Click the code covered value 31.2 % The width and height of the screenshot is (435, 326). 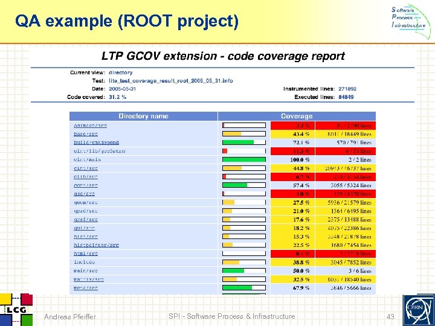[118, 97]
